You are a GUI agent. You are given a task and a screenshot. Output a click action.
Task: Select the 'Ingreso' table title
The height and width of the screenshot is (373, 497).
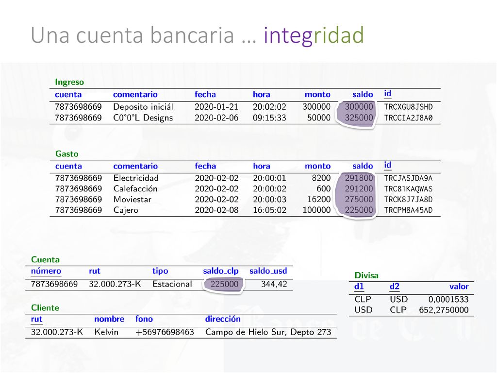[x=69, y=82]
